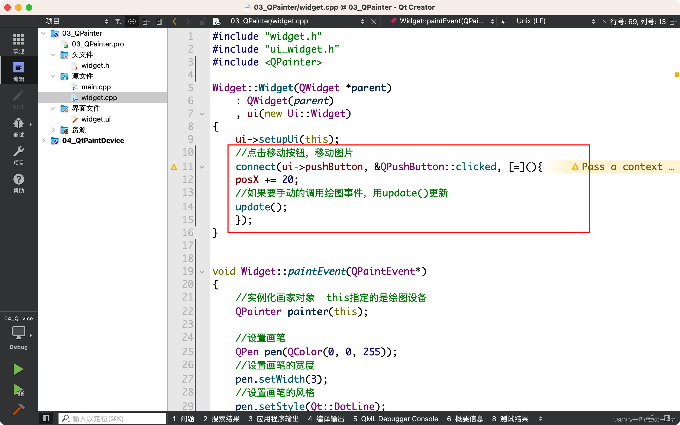This screenshot has height=425, width=680.
Task: Start debugging with the run-bug icon
Action: pos(19,390)
